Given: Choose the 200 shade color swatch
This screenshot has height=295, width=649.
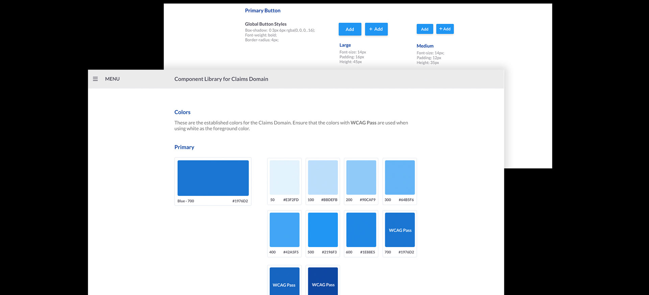Looking at the screenshot, I should point(361,177).
